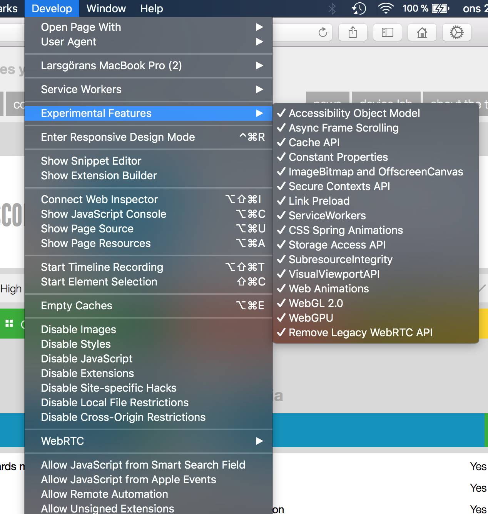Viewport: 488px width, 514px height.
Task: Click the page reload icon
Action: pos(323,32)
